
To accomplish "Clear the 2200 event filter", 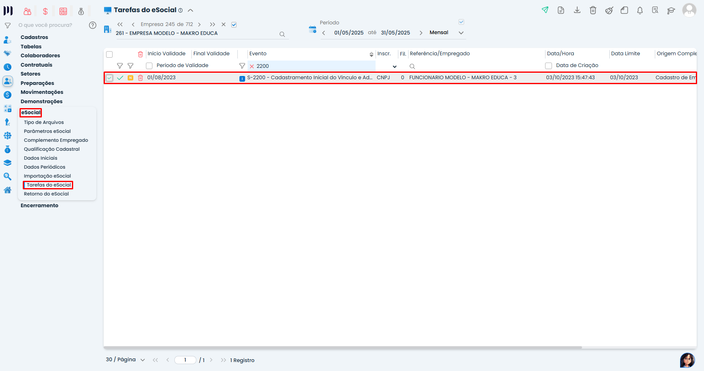I will [252, 66].
